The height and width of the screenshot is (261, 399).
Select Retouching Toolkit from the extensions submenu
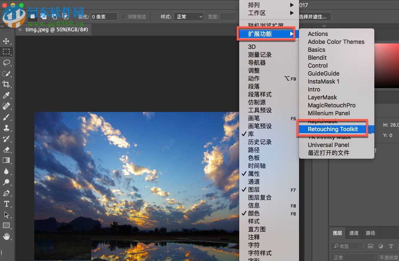[332, 129]
